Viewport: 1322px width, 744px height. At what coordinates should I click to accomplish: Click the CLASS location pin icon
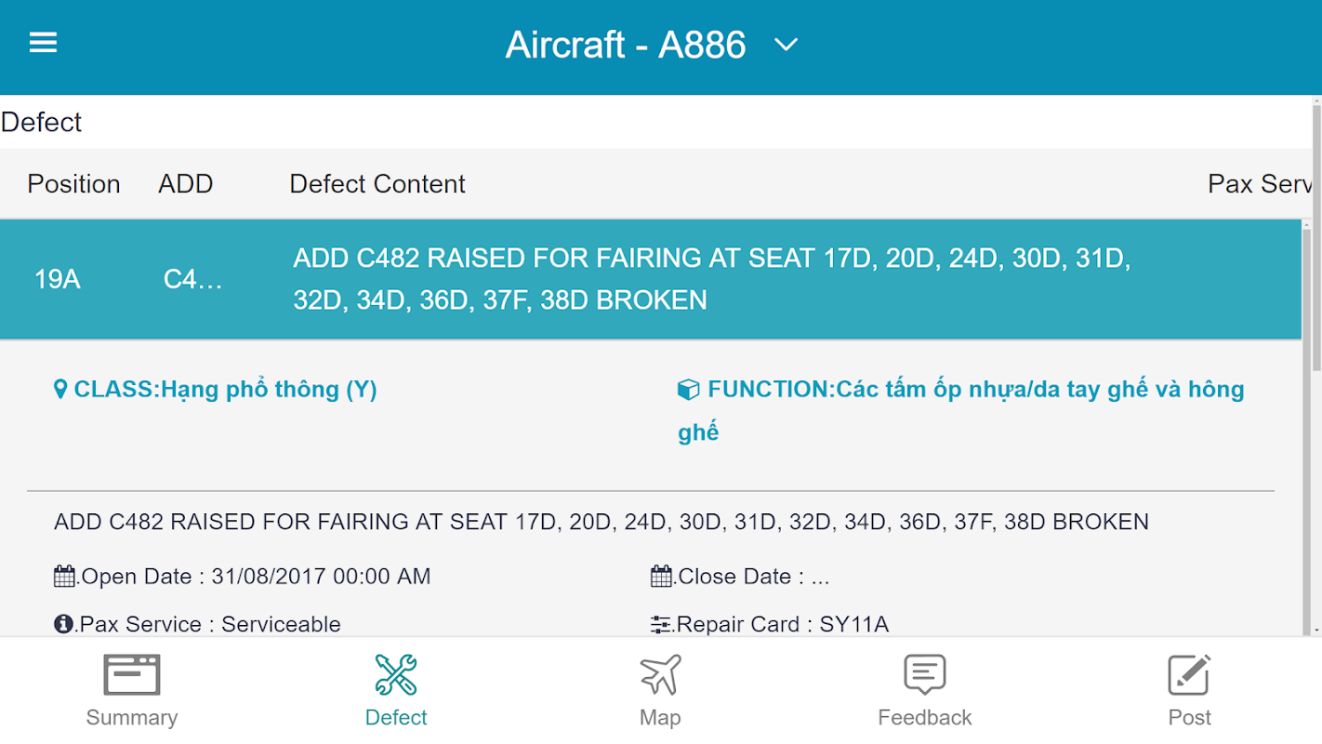pos(61,390)
